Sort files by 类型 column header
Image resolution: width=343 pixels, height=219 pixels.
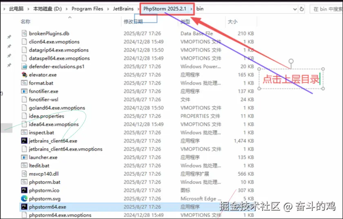(185, 22)
